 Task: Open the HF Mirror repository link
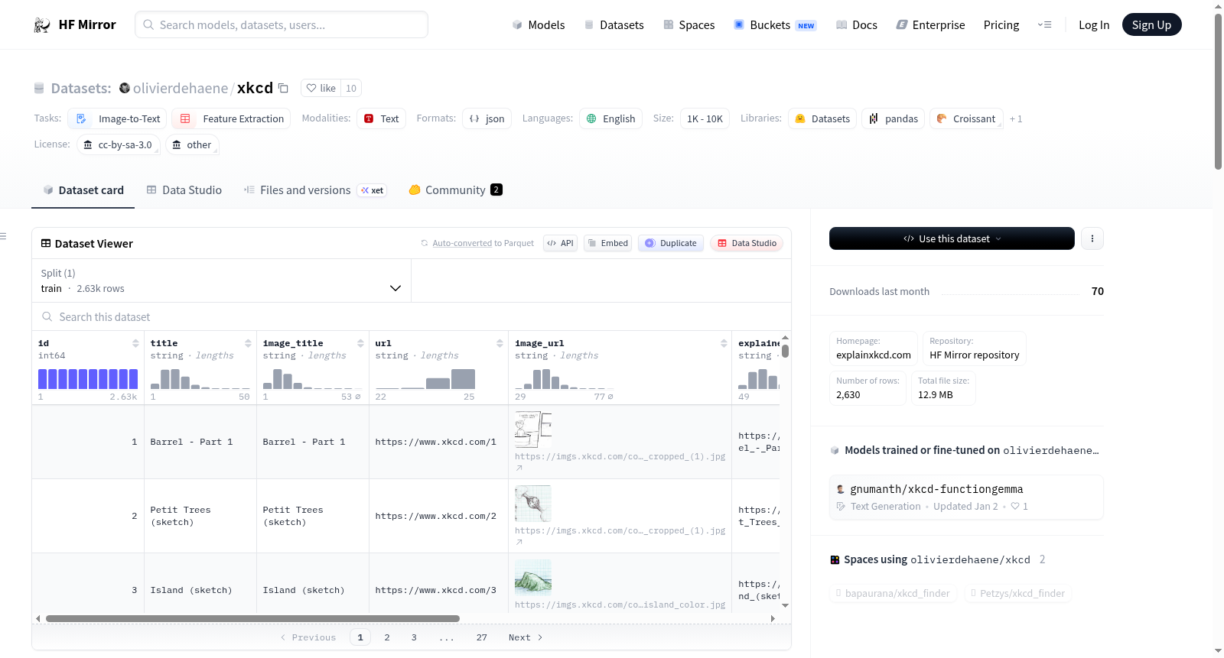pyautogui.click(x=975, y=355)
